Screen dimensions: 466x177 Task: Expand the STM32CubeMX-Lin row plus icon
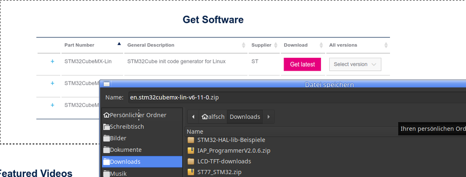coord(52,61)
